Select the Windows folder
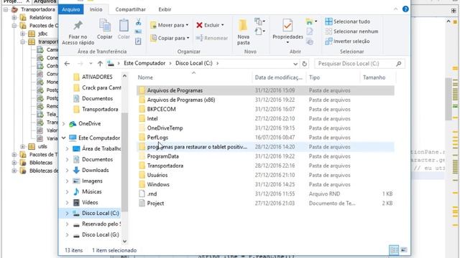 (265, 185)
